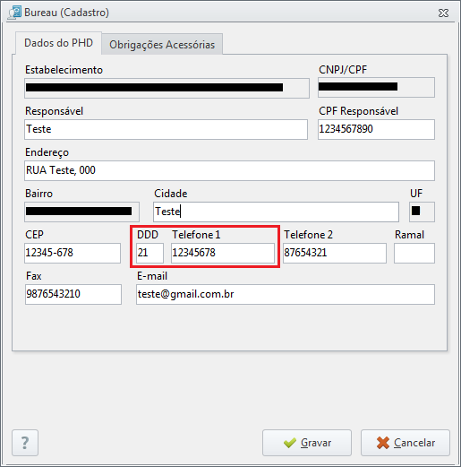Click the CEP postal code field

(x=73, y=253)
